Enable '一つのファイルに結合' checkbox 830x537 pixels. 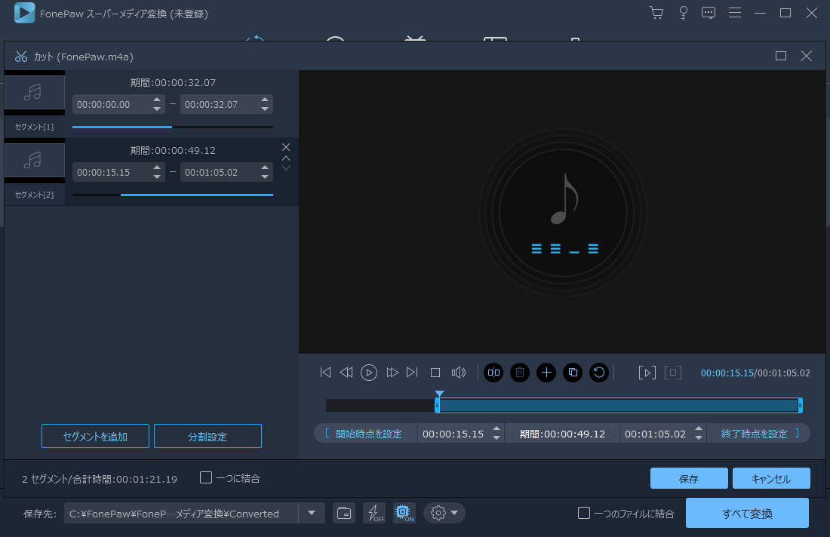[584, 513]
